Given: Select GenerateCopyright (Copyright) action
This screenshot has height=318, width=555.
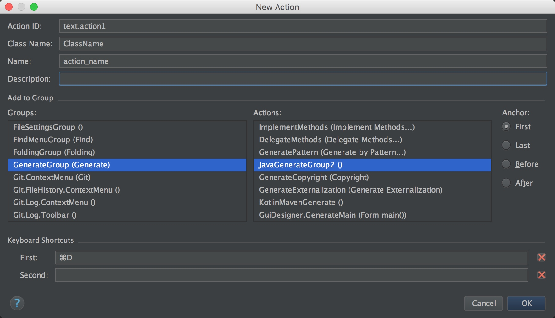Looking at the screenshot, I should pos(314,177).
